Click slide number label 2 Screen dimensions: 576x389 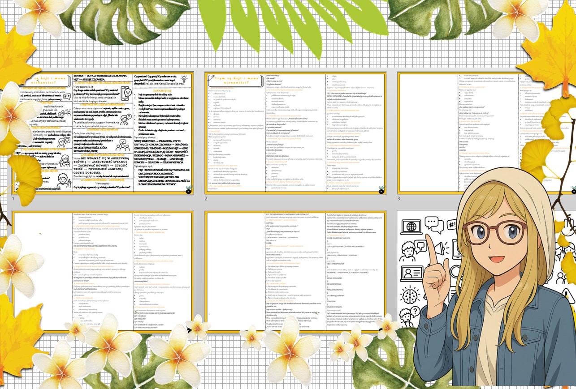206,199
